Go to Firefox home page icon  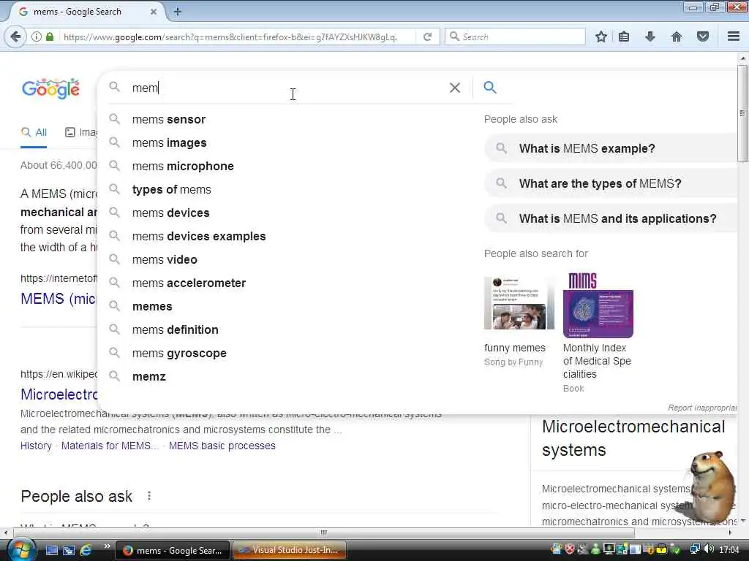point(677,37)
